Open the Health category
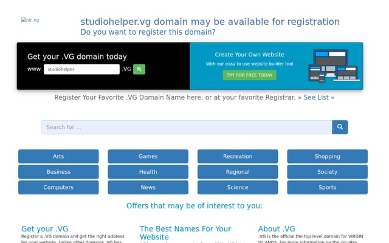This screenshot has height=243, width=389. [148, 171]
